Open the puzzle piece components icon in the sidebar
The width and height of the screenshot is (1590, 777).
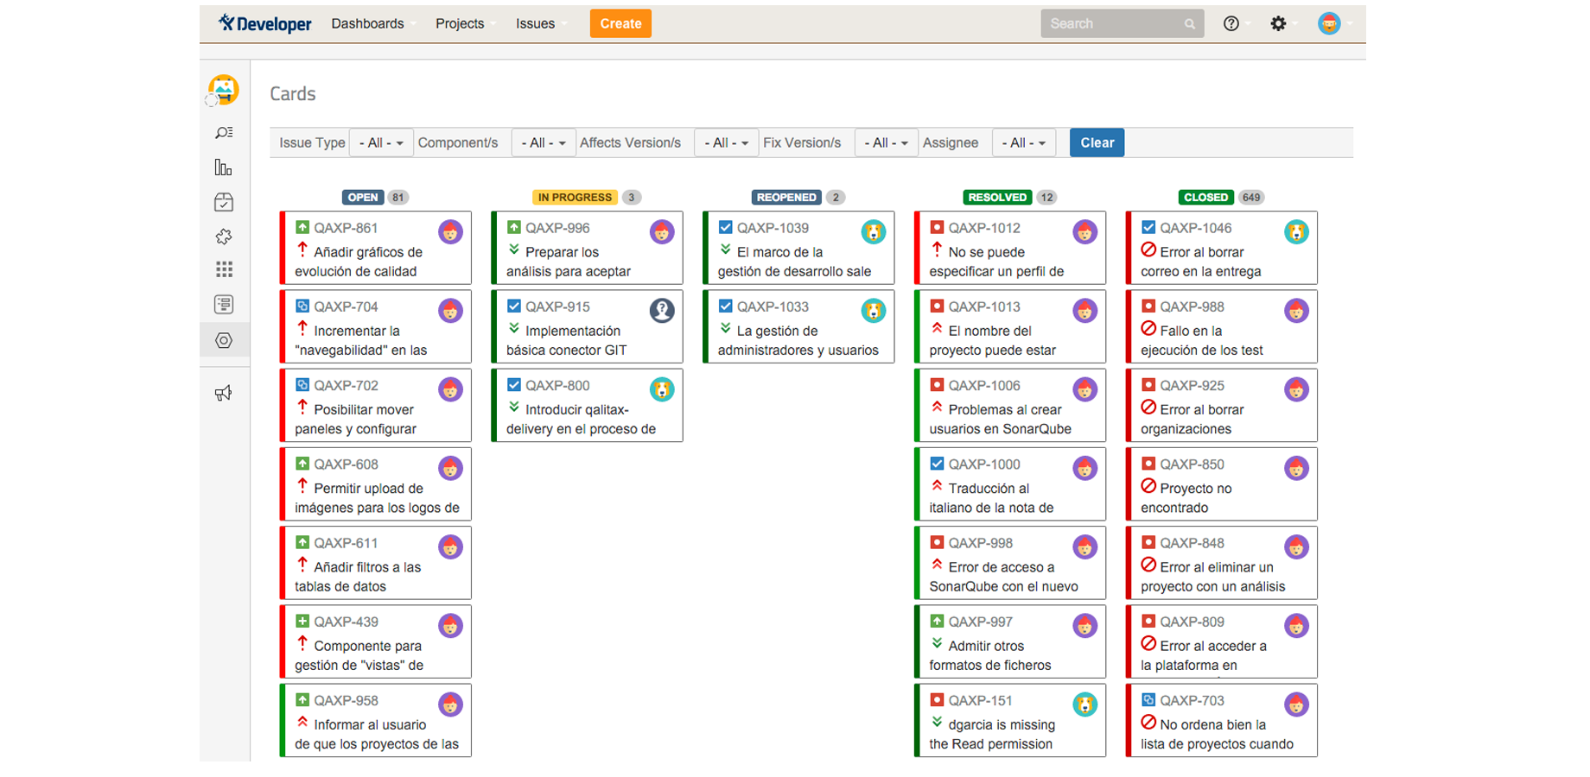click(224, 237)
